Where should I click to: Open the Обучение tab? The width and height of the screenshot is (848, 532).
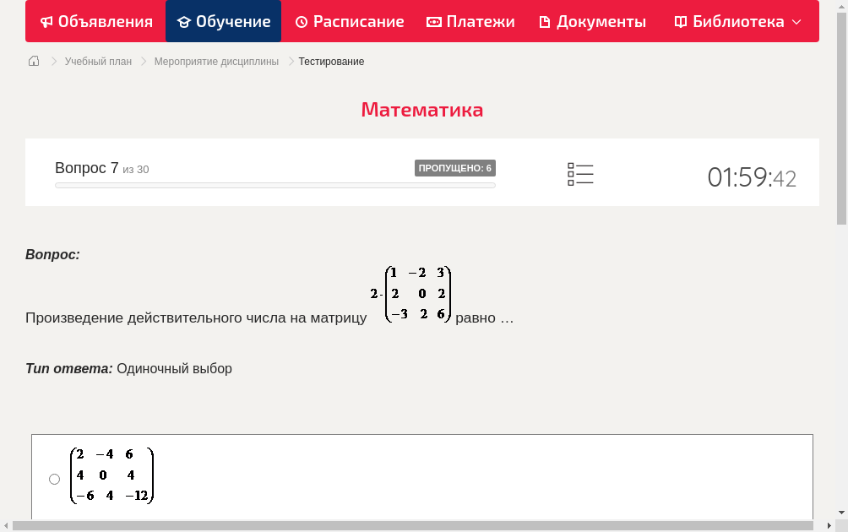point(224,22)
